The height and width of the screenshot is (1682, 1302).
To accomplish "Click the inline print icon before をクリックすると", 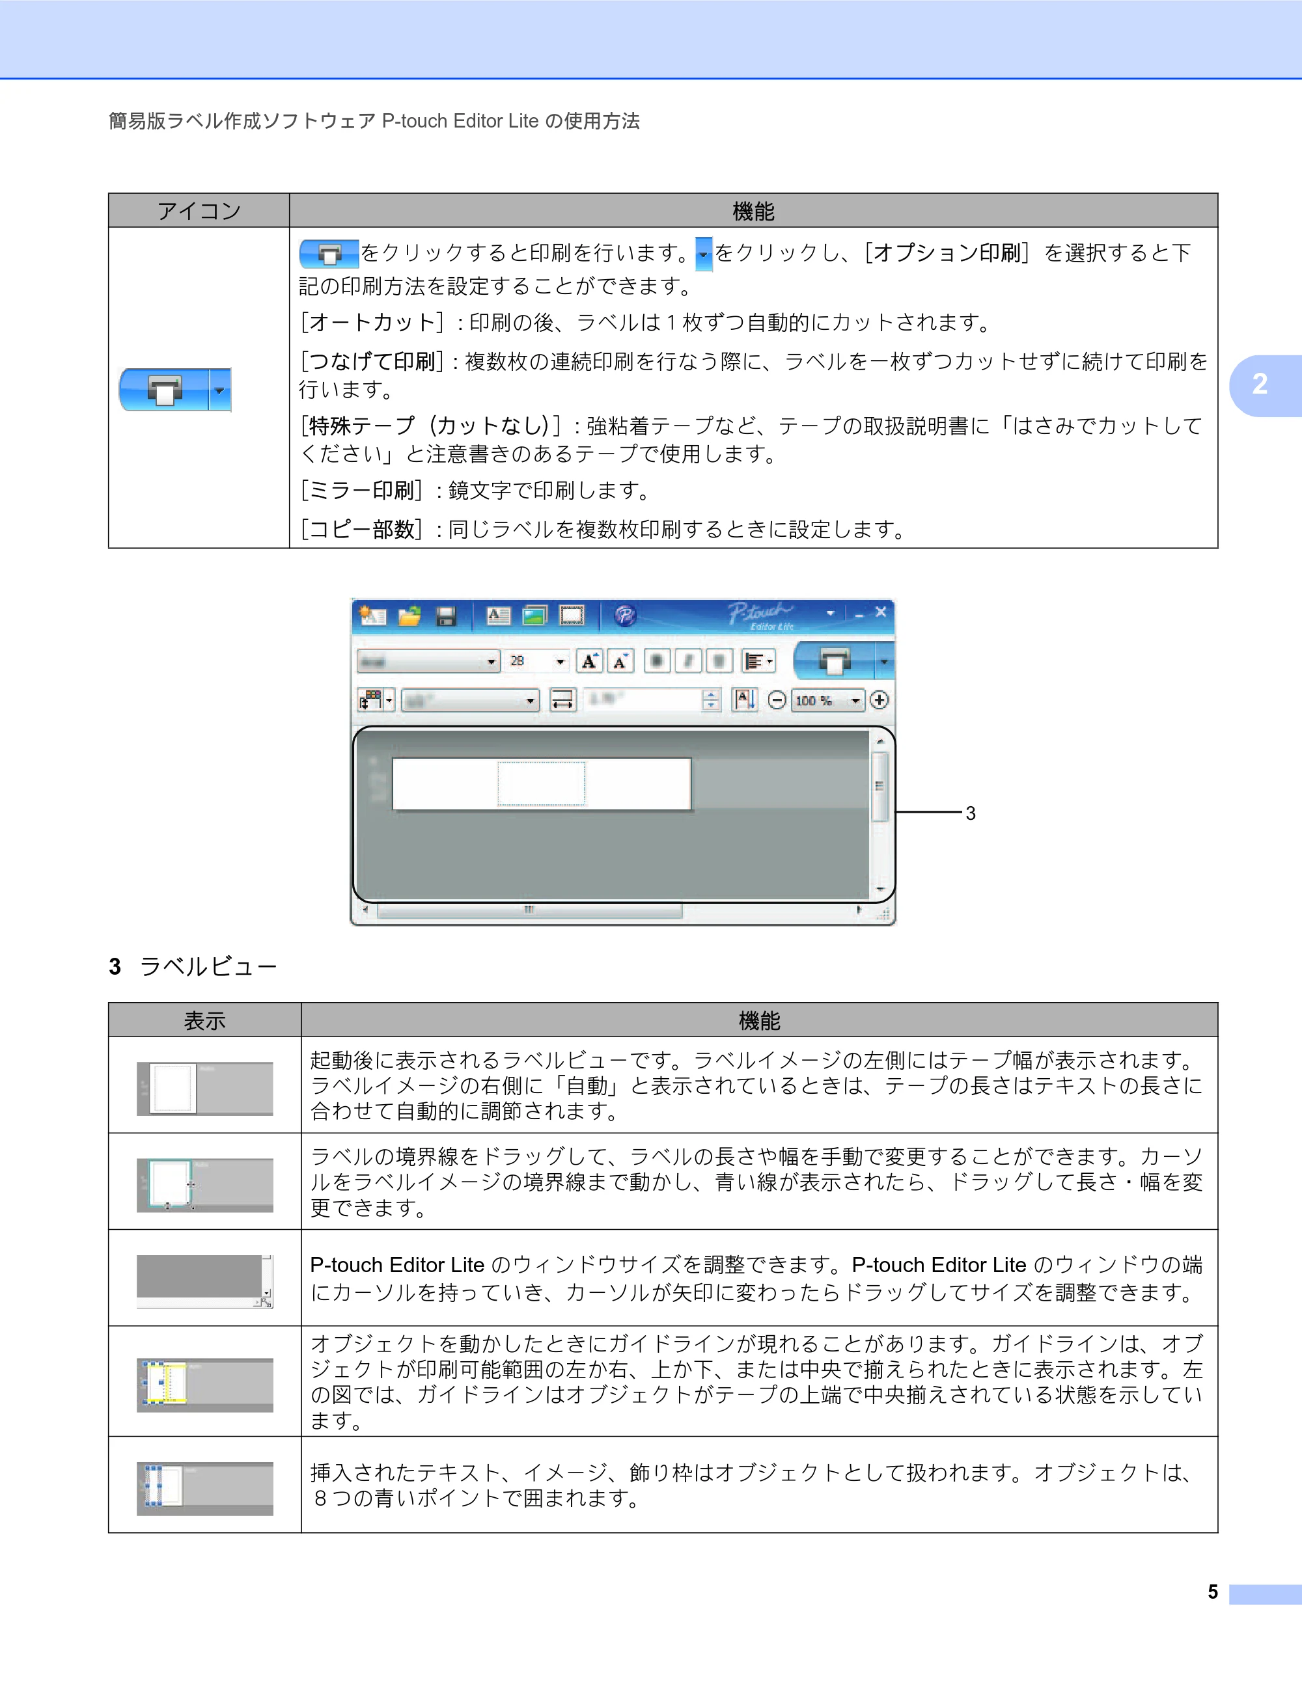I will click(329, 253).
